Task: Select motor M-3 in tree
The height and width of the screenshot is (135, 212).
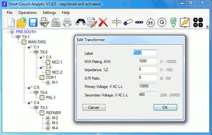Action: point(55,123)
